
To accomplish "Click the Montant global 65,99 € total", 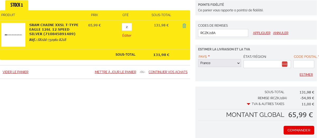I will 301,115.
